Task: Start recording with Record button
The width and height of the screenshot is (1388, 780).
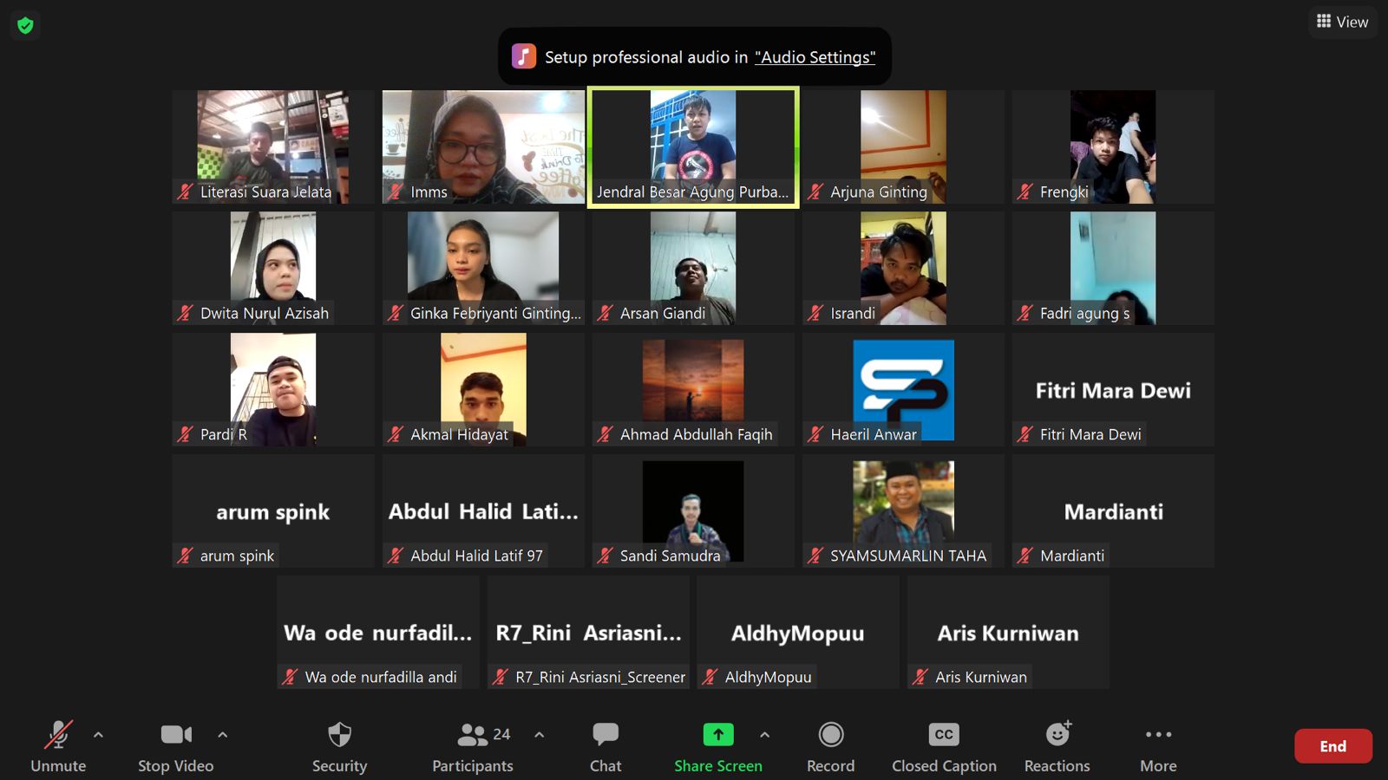Action: [x=831, y=745]
